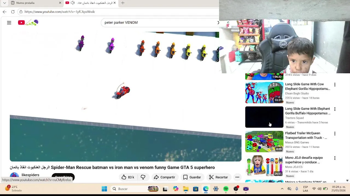Click the YouTube search box
Screen dimensions: 350x196
160,23
